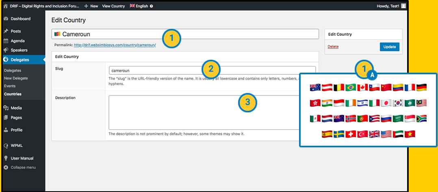Click the red Delete link

(x=333, y=47)
